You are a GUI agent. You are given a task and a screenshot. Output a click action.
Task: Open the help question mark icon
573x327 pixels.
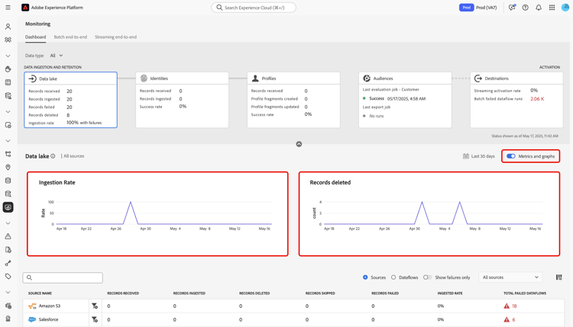tap(525, 8)
